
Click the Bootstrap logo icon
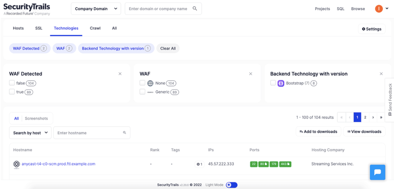[x=281, y=83]
